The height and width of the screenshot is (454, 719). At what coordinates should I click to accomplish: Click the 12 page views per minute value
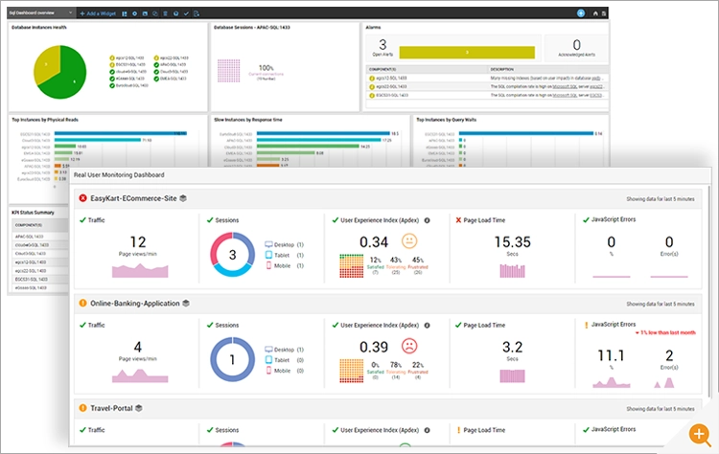[138, 242]
